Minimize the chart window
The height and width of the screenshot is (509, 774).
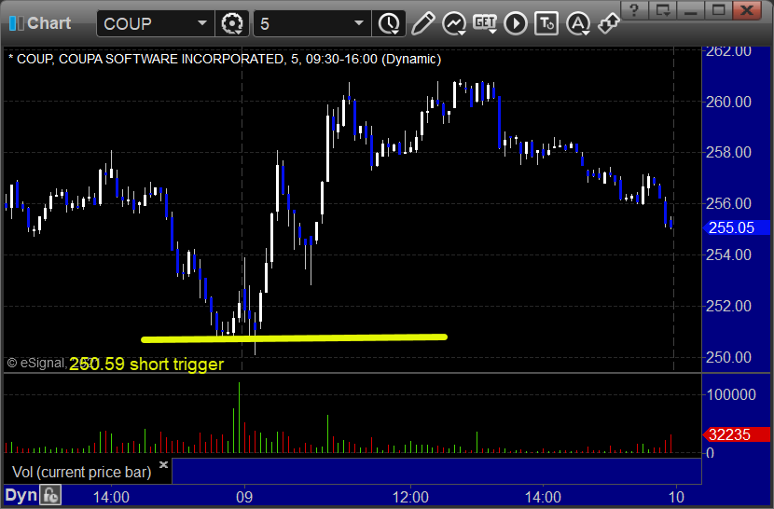tap(691, 10)
